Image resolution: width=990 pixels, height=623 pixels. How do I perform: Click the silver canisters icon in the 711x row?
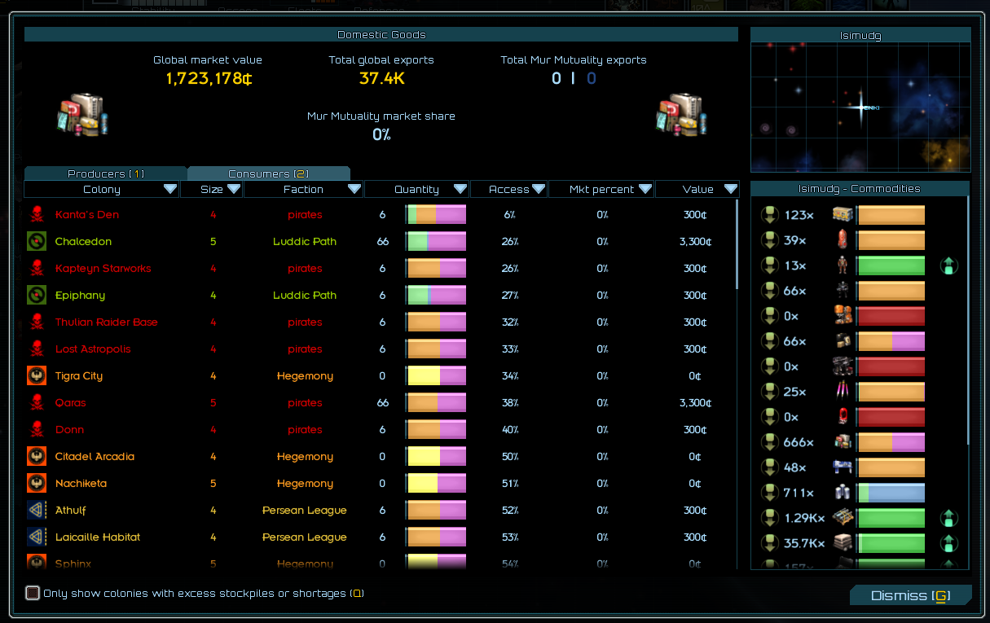(x=843, y=493)
